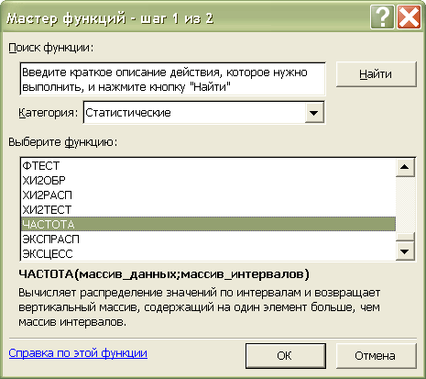
Task: Open the Категория dropdown arrow
Action: click(314, 113)
